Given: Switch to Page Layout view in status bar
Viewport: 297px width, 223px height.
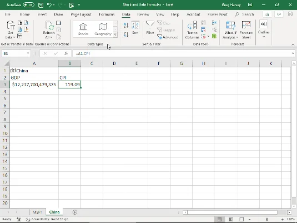Looking at the screenshot, I should point(230,220).
